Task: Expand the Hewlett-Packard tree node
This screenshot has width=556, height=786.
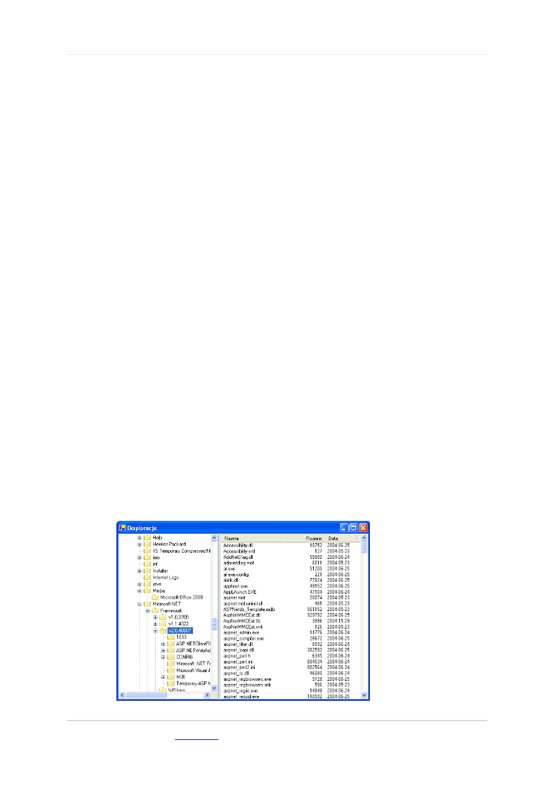Action: point(140,544)
